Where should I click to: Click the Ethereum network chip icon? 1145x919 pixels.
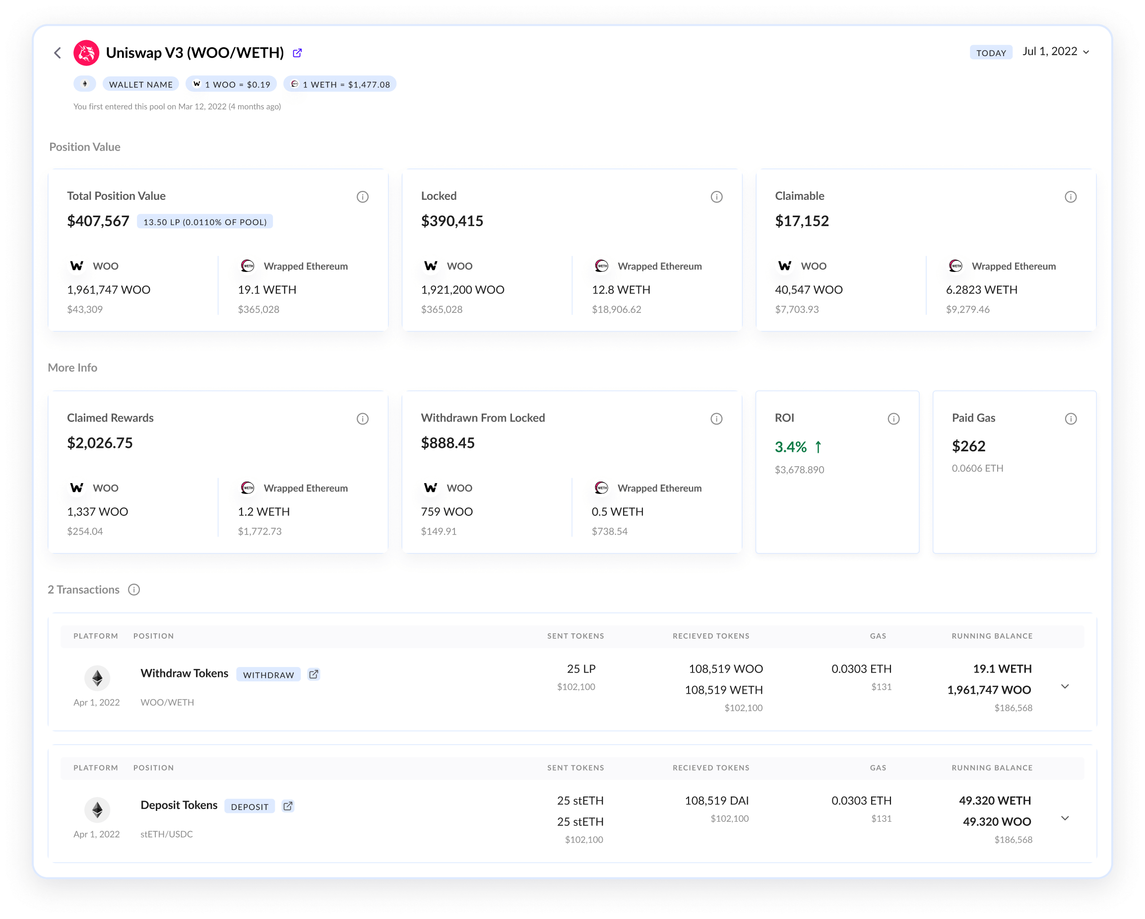tap(84, 84)
